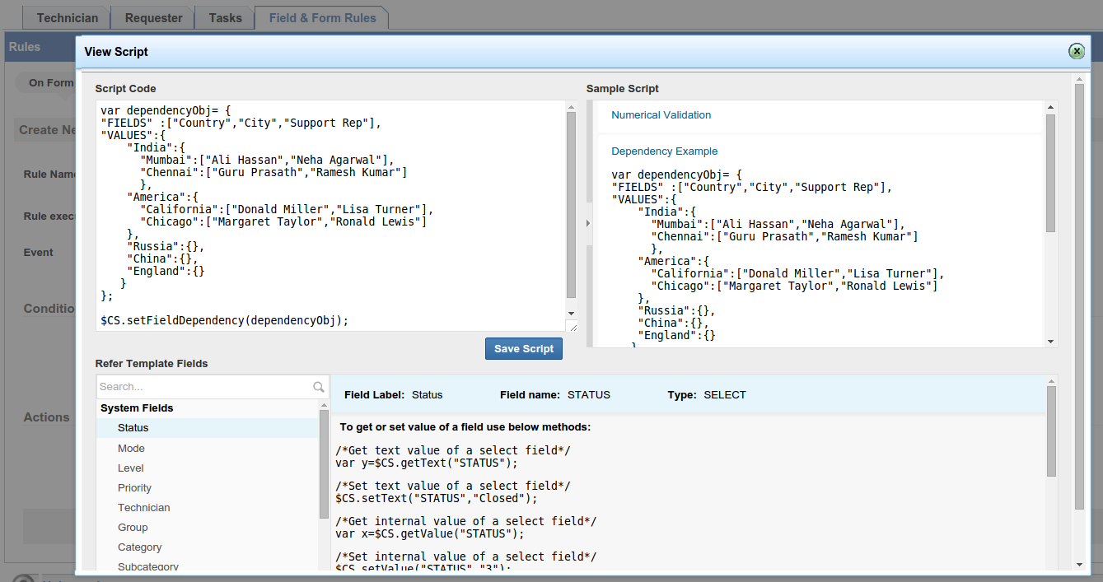This screenshot has height=582, width=1103.
Task: Click the Script Code textarea resize handle
Action: point(572,327)
